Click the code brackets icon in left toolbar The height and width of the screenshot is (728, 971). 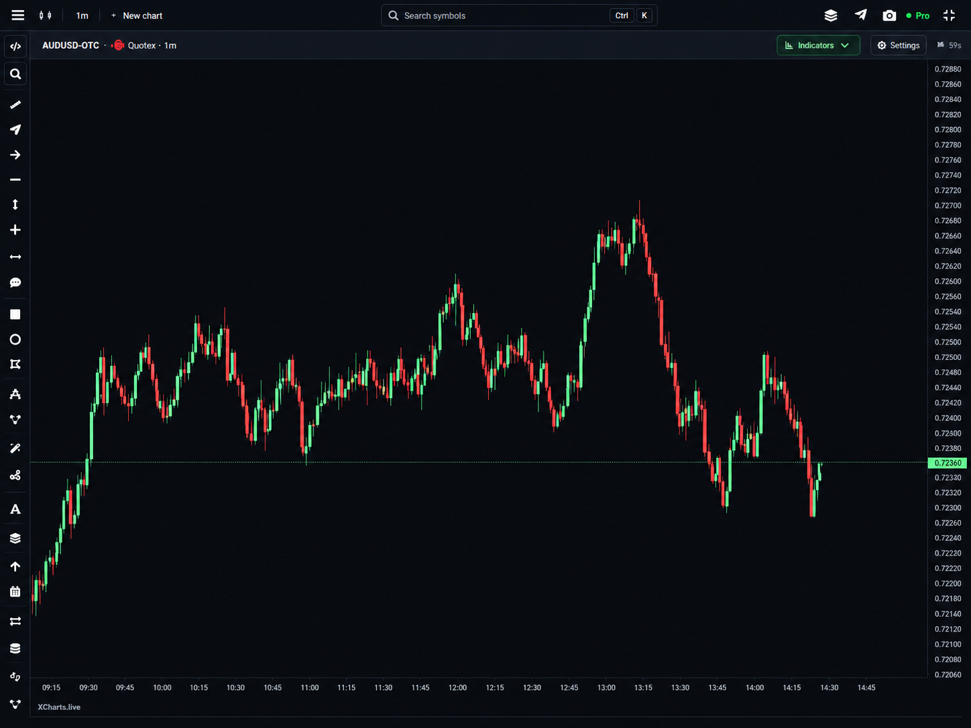tap(15, 46)
